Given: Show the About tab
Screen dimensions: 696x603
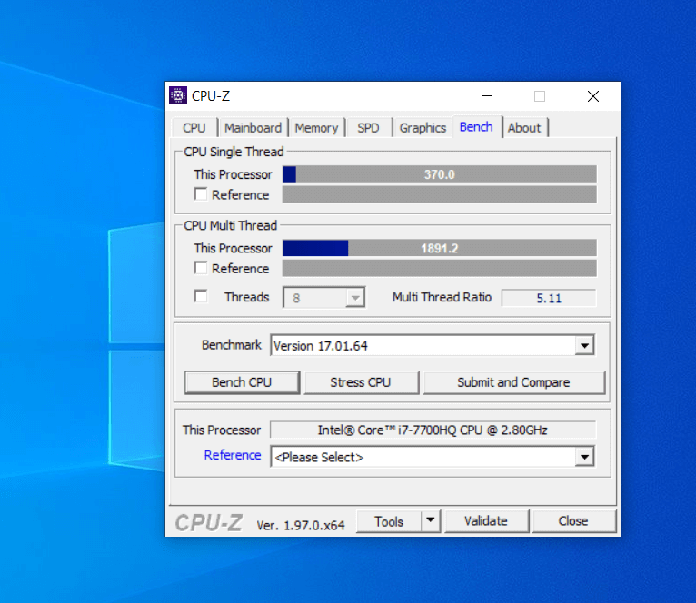Looking at the screenshot, I should click(x=524, y=128).
